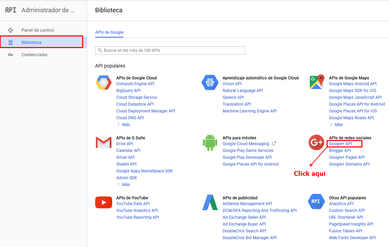Open the Google+ API link
This screenshot has width=389, height=247.
tap(340, 144)
